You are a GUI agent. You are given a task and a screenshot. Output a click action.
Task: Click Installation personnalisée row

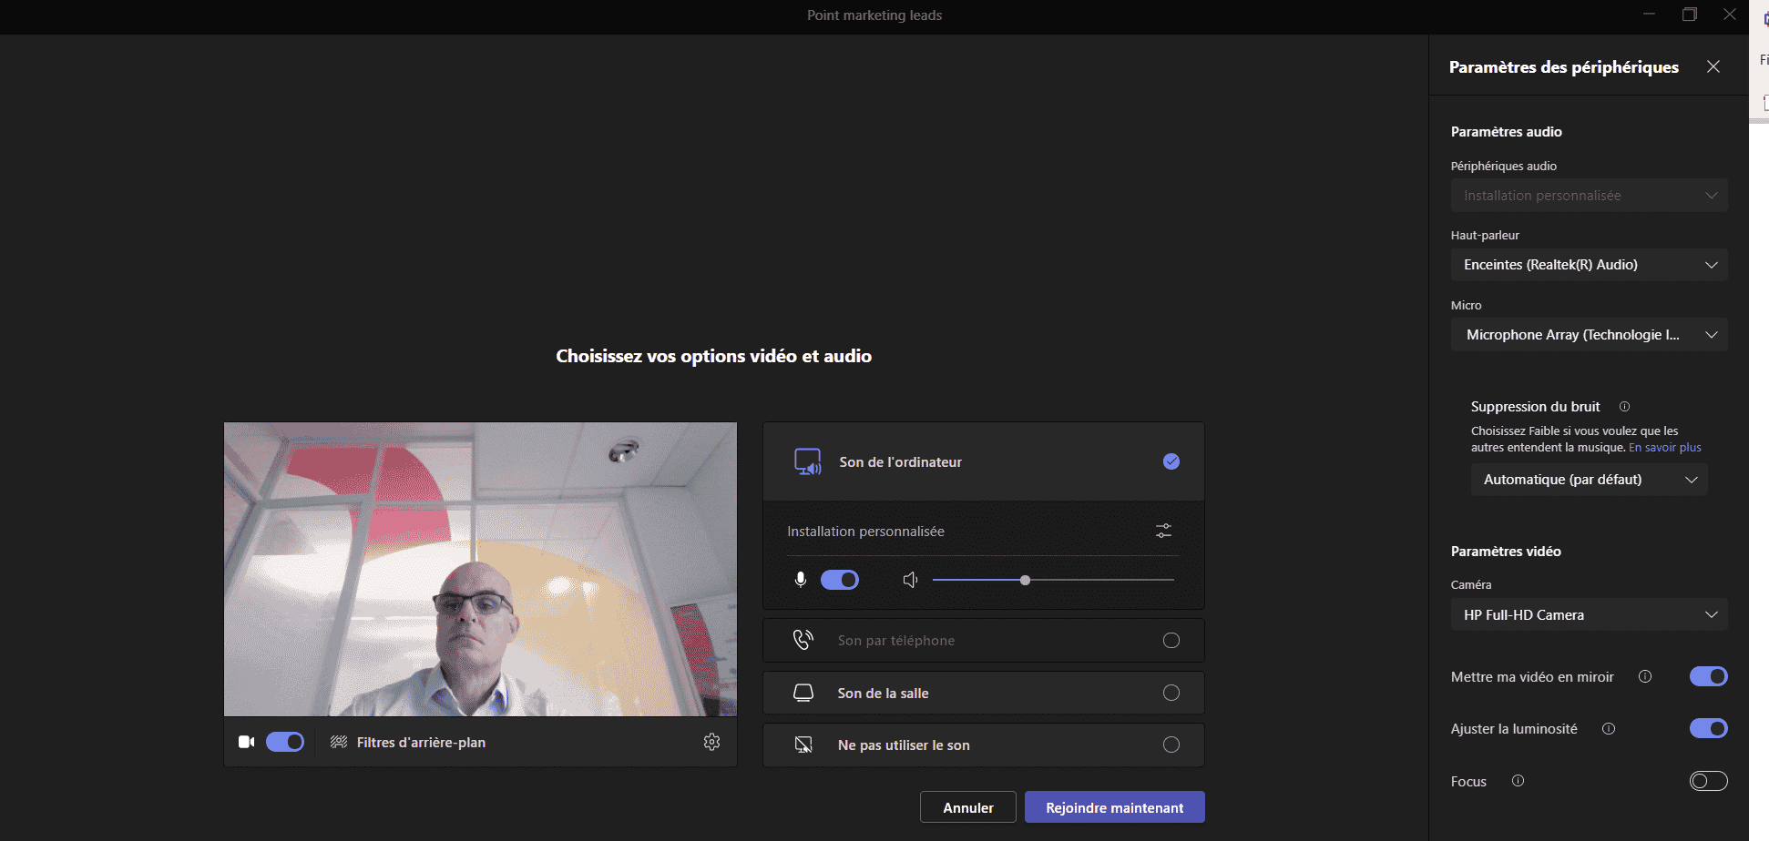pos(984,531)
